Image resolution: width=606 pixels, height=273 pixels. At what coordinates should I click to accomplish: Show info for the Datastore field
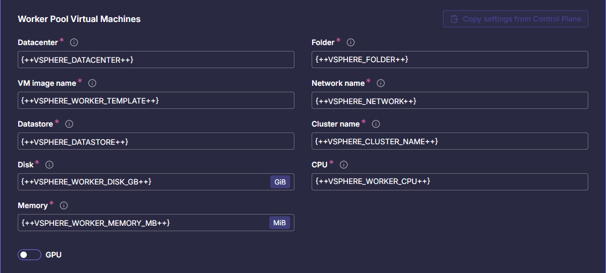coord(69,124)
